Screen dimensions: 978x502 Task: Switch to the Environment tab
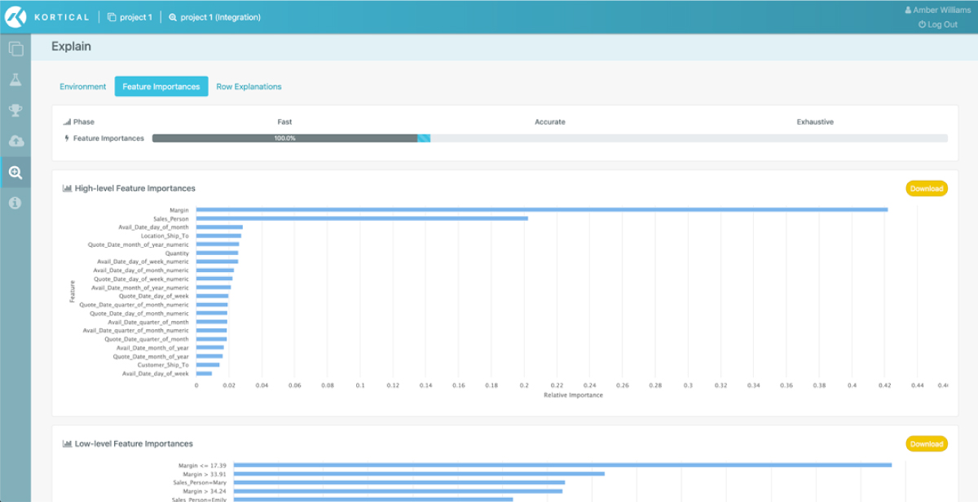tap(83, 86)
